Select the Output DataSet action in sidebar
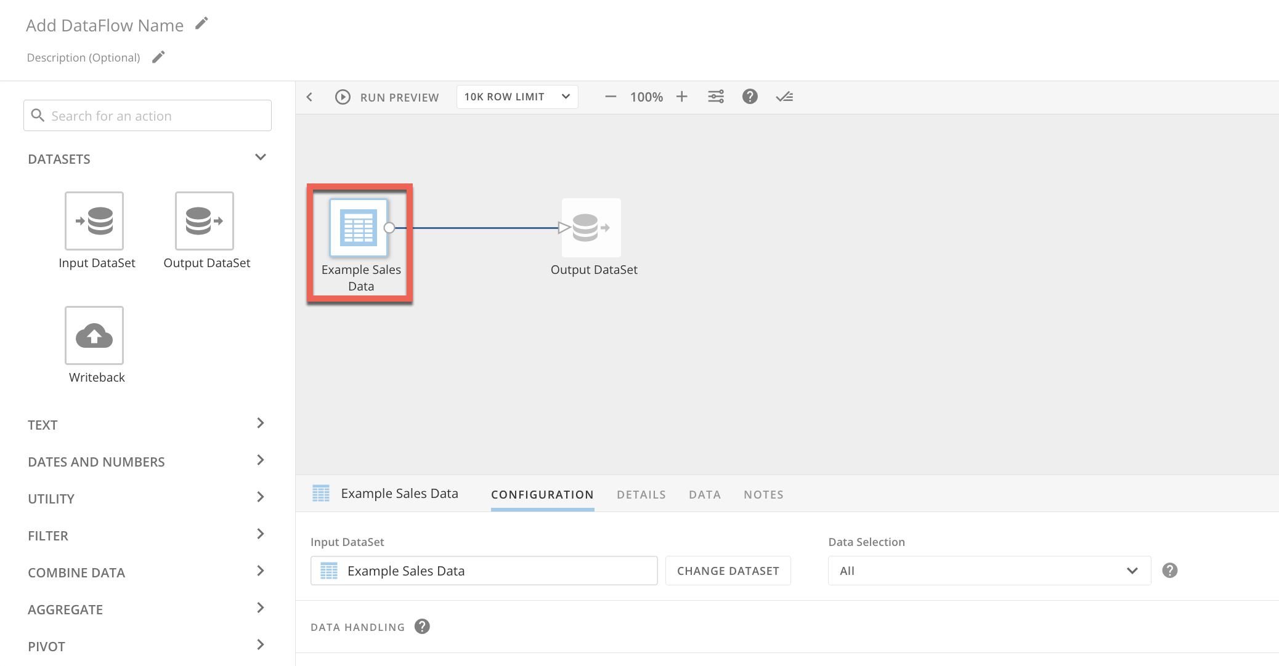The image size is (1279, 666). coord(204,220)
